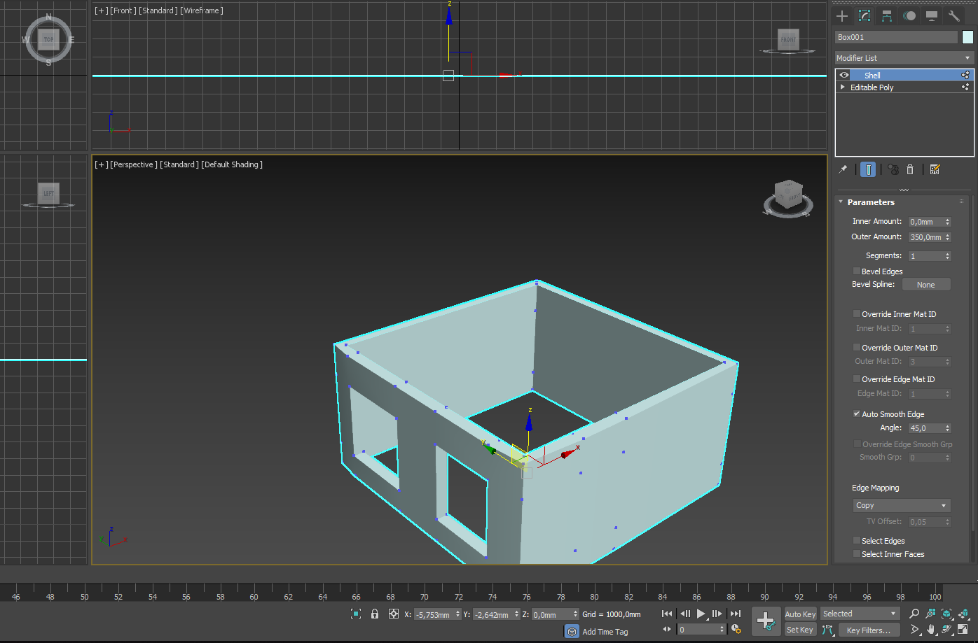Image resolution: width=978 pixels, height=643 pixels.
Task: Click the Pin Stack icon
Action: (843, 169)
